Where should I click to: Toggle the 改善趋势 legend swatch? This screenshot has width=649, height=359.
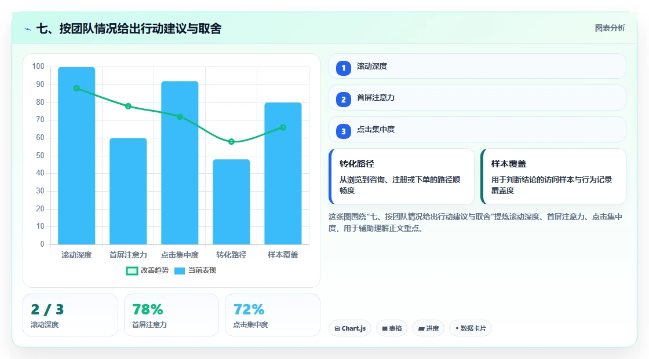[132, 271]
